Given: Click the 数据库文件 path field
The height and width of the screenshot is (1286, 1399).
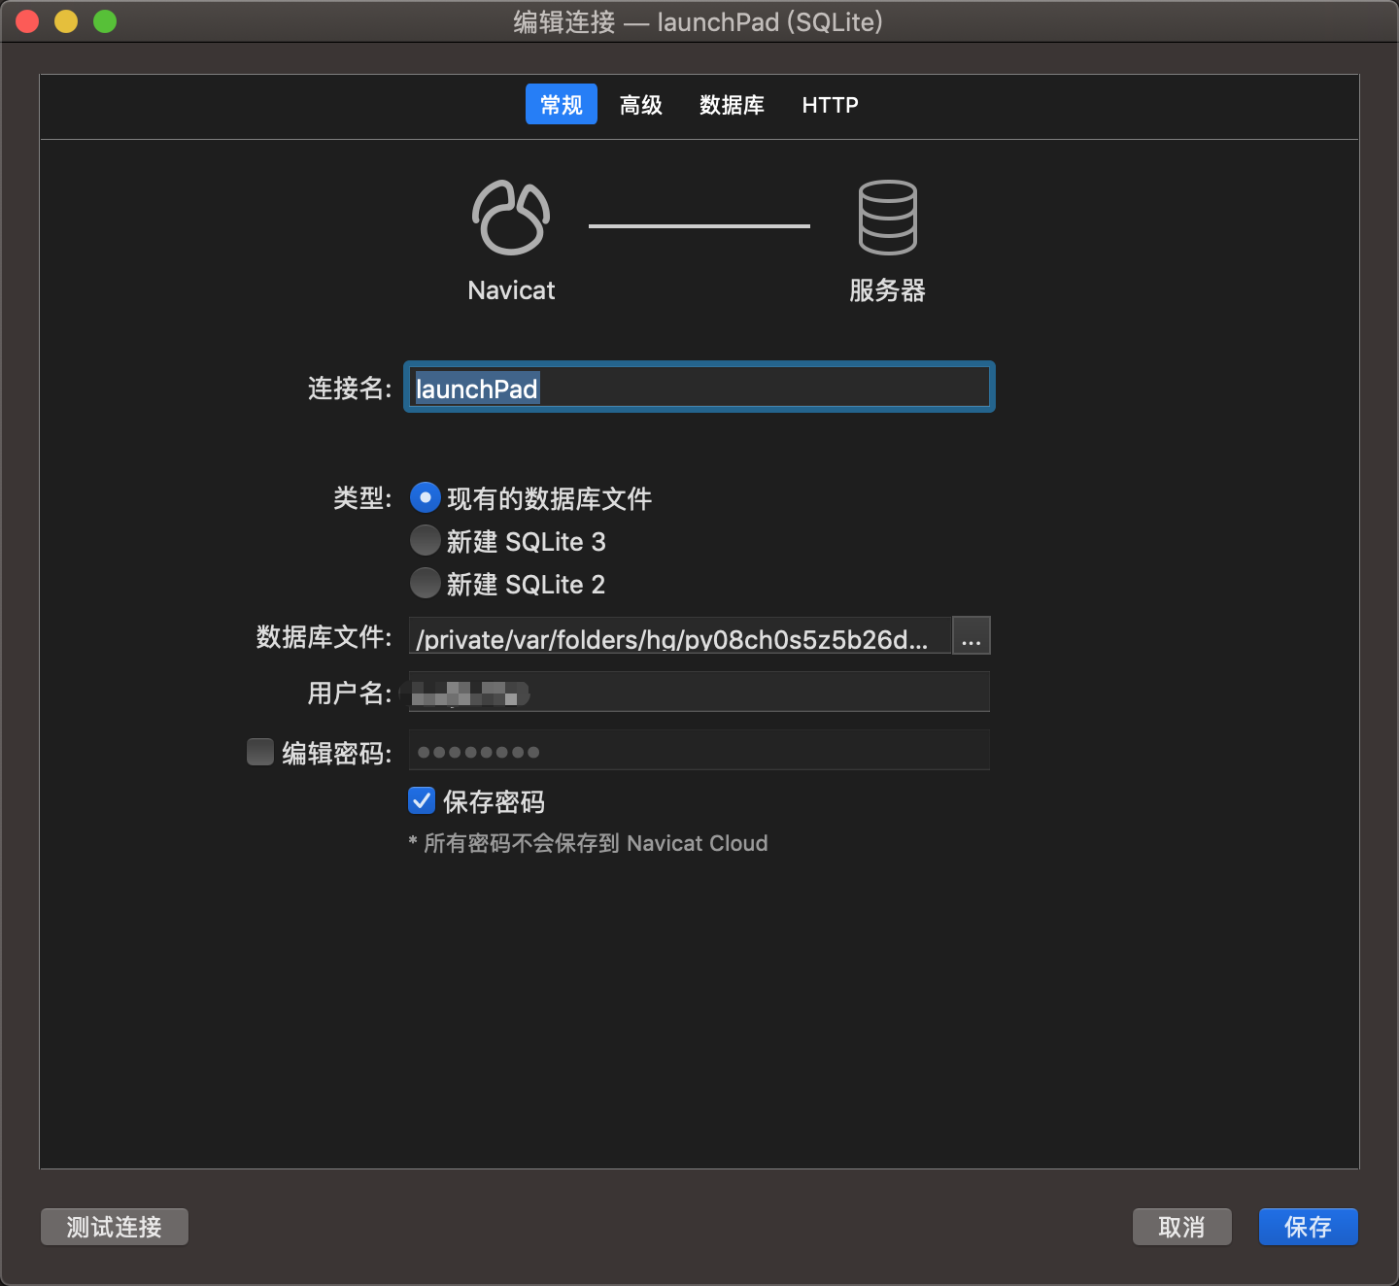Looking at the screenshot, I should point(680,637).
